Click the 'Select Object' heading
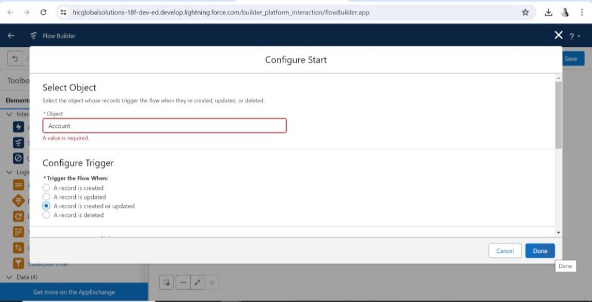 69,88
